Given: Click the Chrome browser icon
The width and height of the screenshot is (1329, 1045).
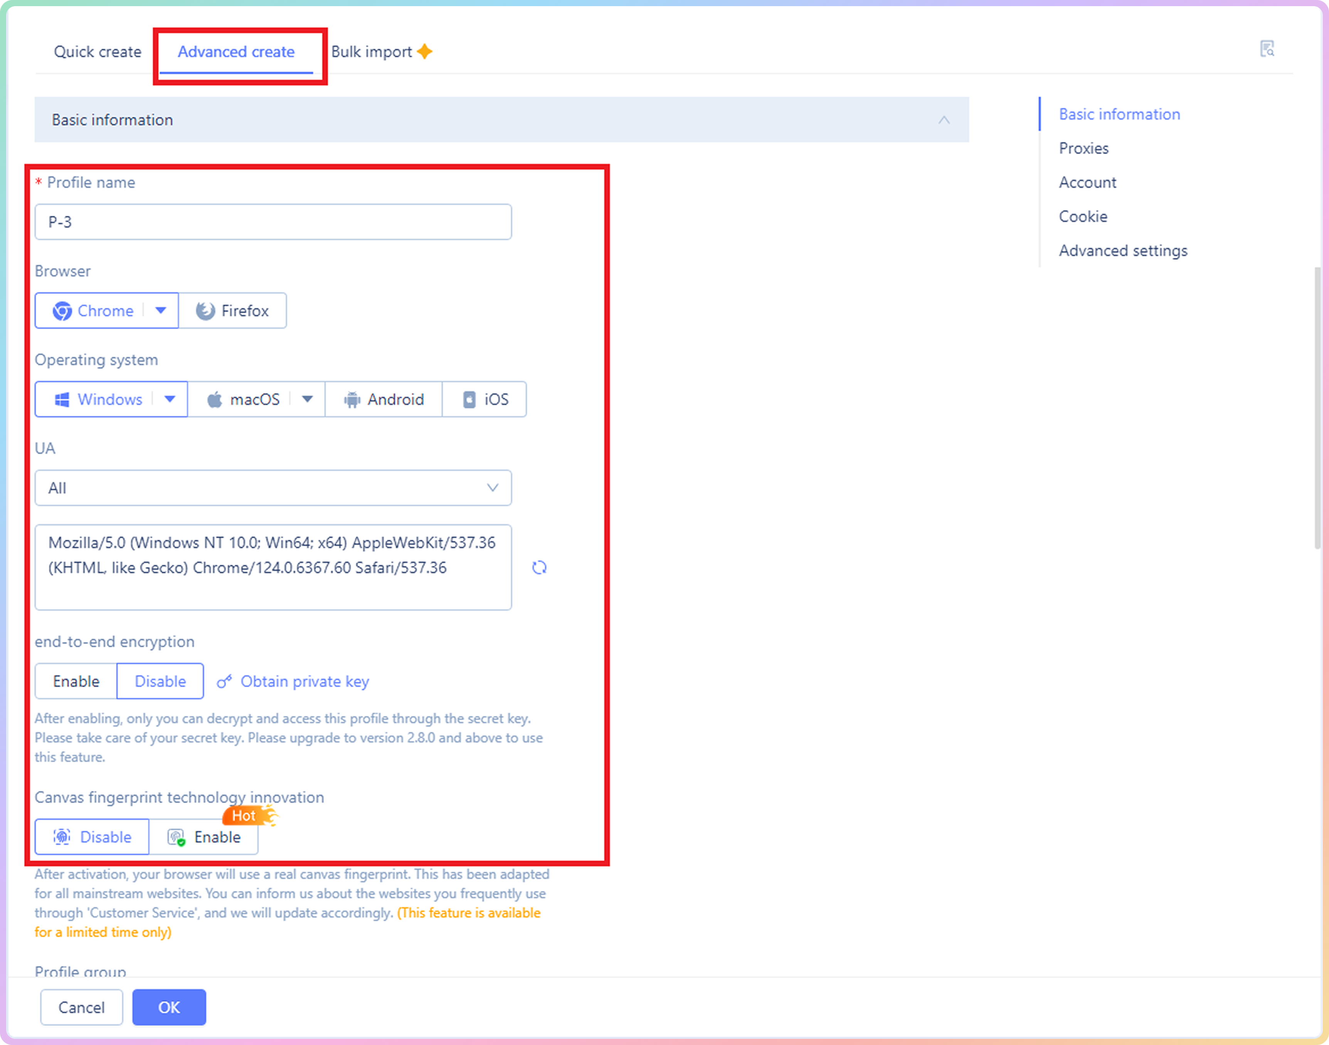Looking at the screenshot, I should pos(62,311).
